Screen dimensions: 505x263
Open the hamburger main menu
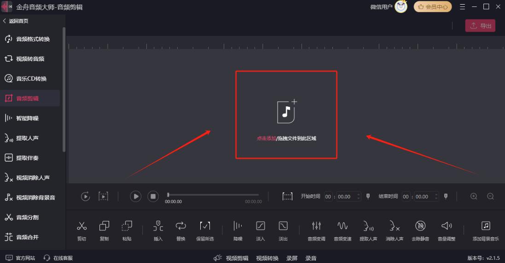pos(463,7)
